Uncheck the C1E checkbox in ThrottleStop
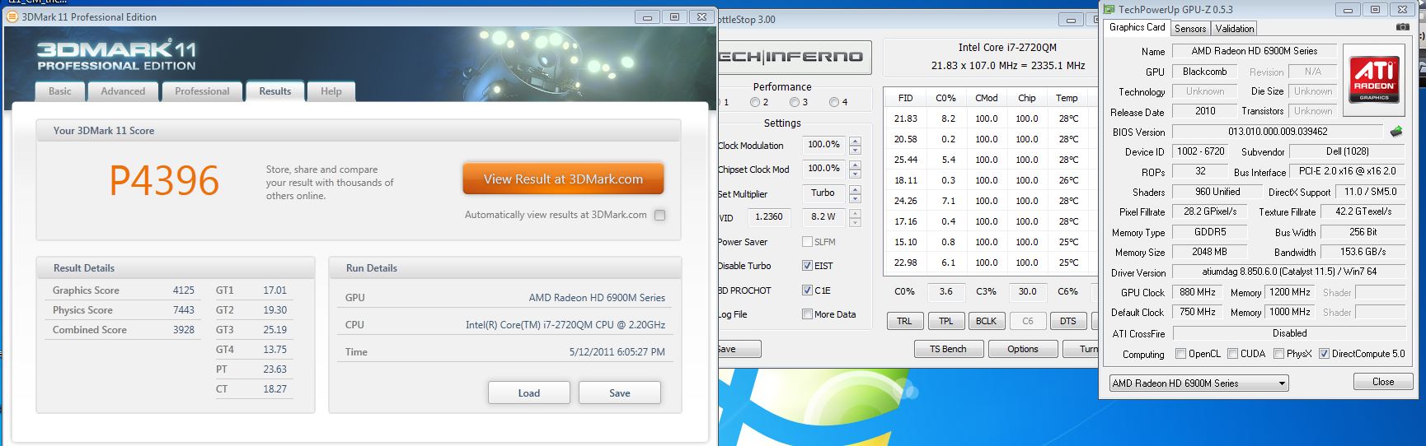Screen dimensions: 1426x446 tap(807, 290)
